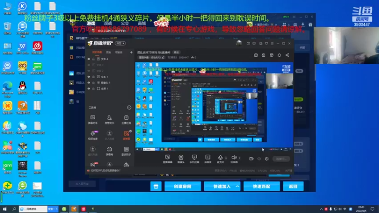
Task: Click 返回 button in game platform
Action: [293, 186]
